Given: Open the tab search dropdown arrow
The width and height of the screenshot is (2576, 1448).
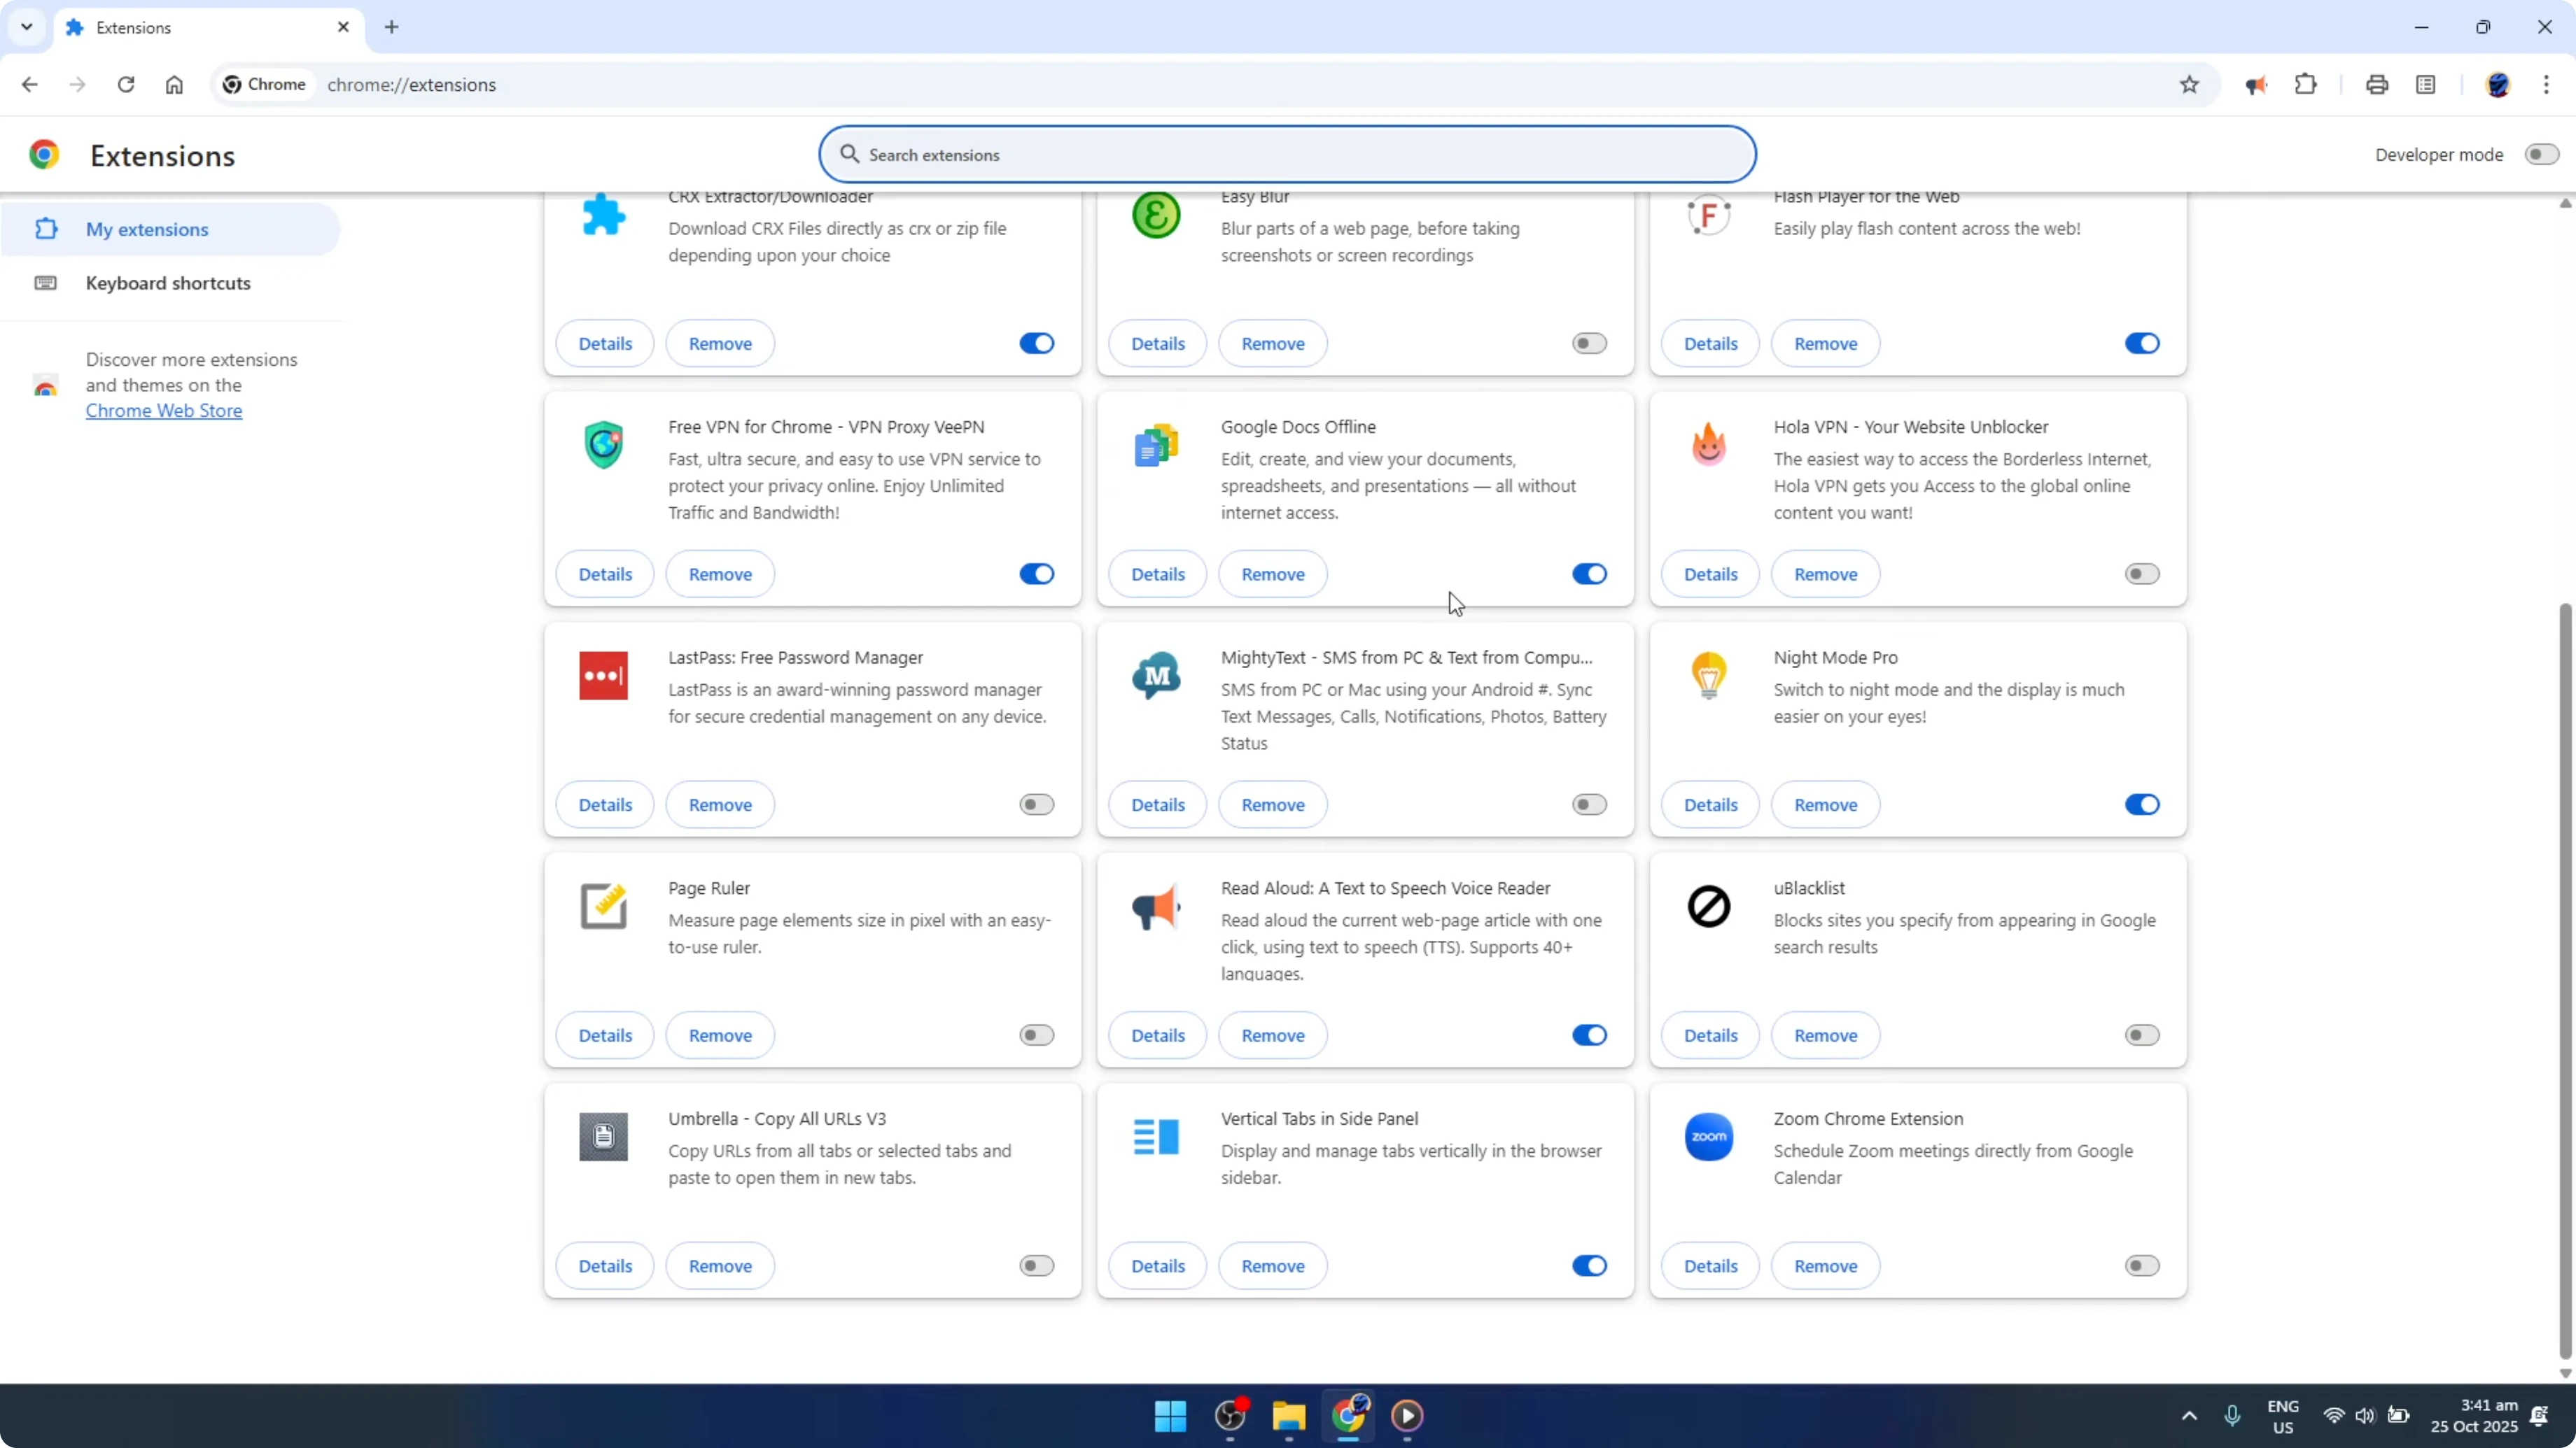Looking at the screenshot, I should (27, 27).
